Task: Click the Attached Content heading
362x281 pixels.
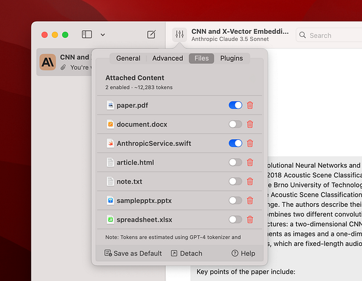Action: (x=135, y=78)
